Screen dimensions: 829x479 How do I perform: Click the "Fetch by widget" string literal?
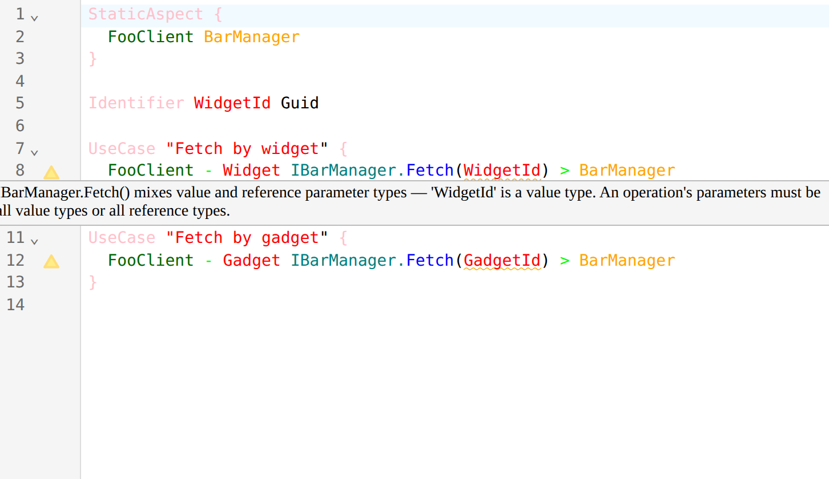click(x=247, y=149)
